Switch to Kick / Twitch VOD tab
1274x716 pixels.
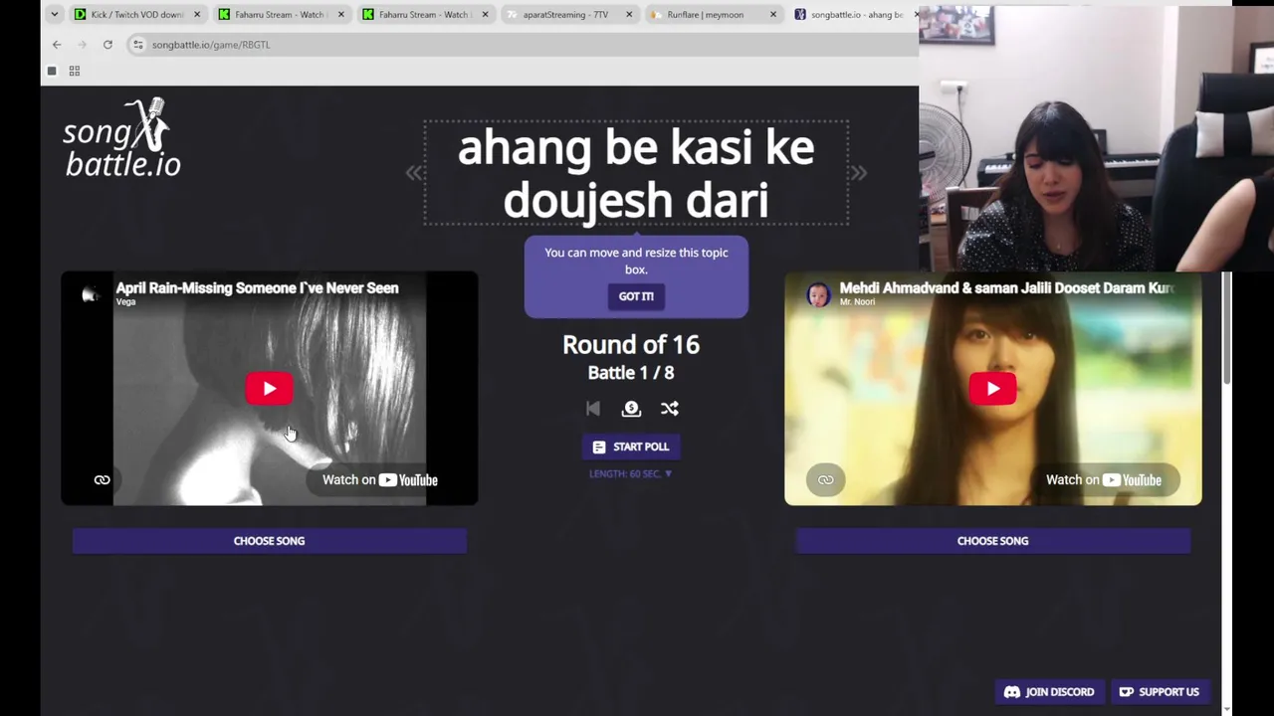[137, 15]
